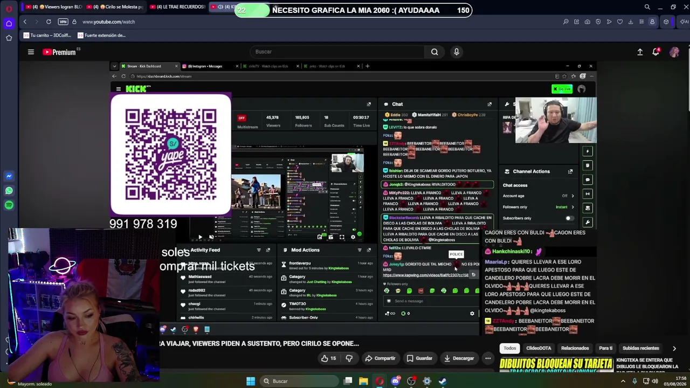Select the Subidas recientes filter chip

pos(641,349)
